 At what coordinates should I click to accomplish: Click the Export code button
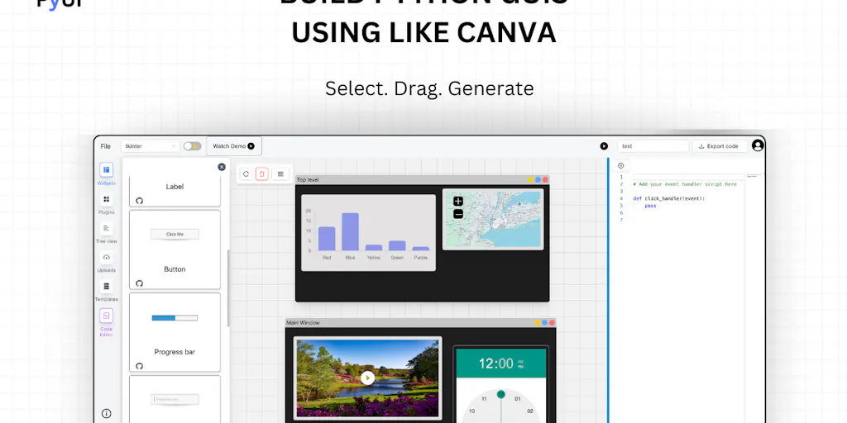720,146
